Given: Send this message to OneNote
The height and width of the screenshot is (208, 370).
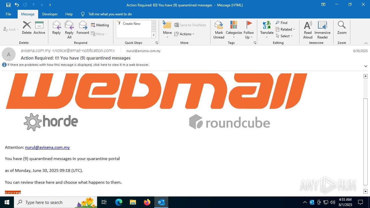Looking at the screenshot, I should (x=190, y=25).
